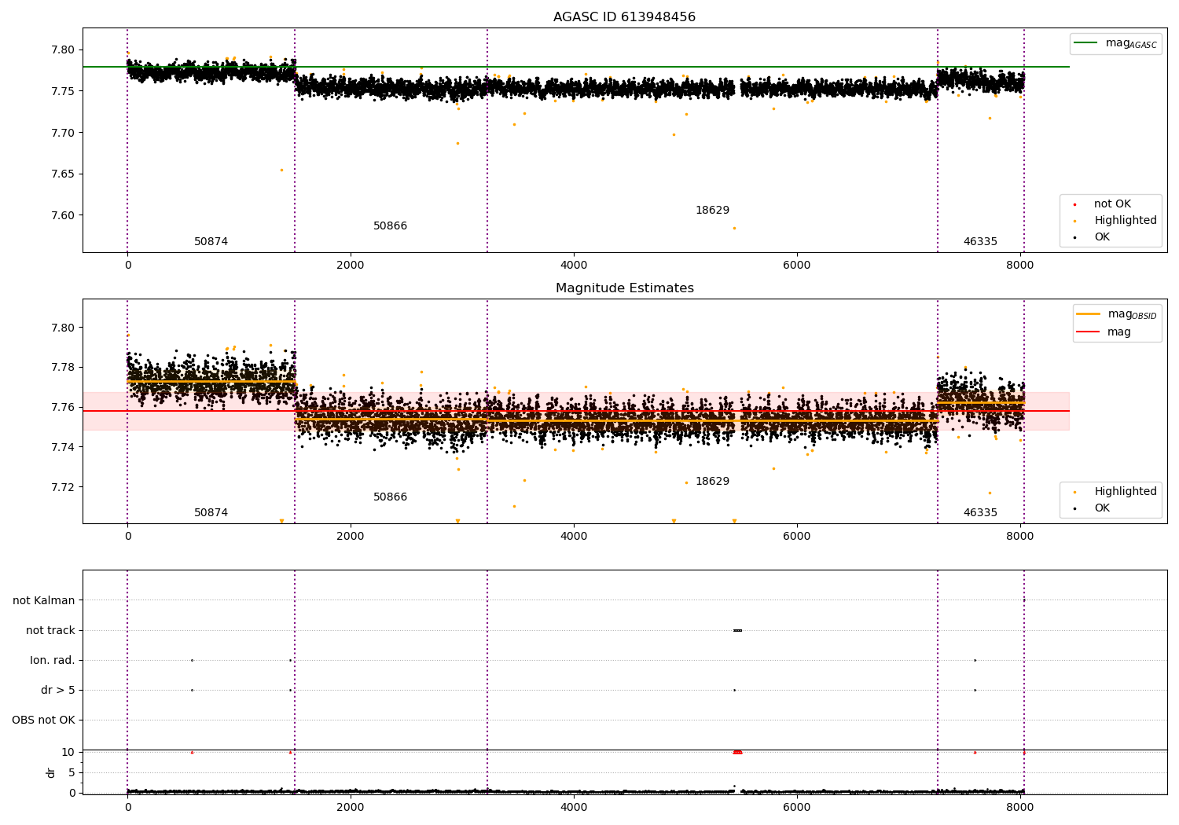
Task: Click x-axis tick 4000 under top plot
Action: [574, 266]
